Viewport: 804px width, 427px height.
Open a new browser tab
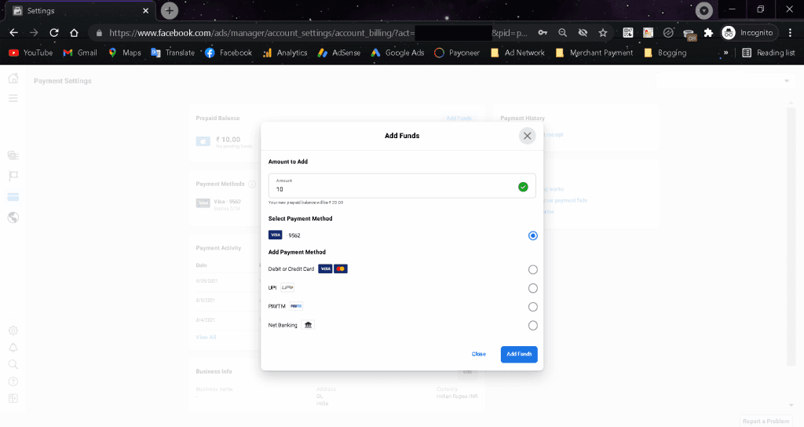pyautogui.click(x=170, y=10)
